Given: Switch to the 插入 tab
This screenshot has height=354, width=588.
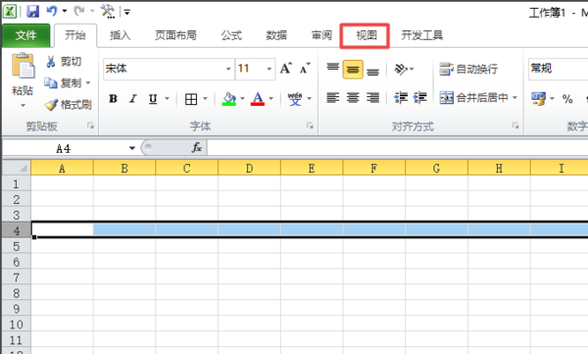Looking at the screenshot, I should tap(120, 35).
